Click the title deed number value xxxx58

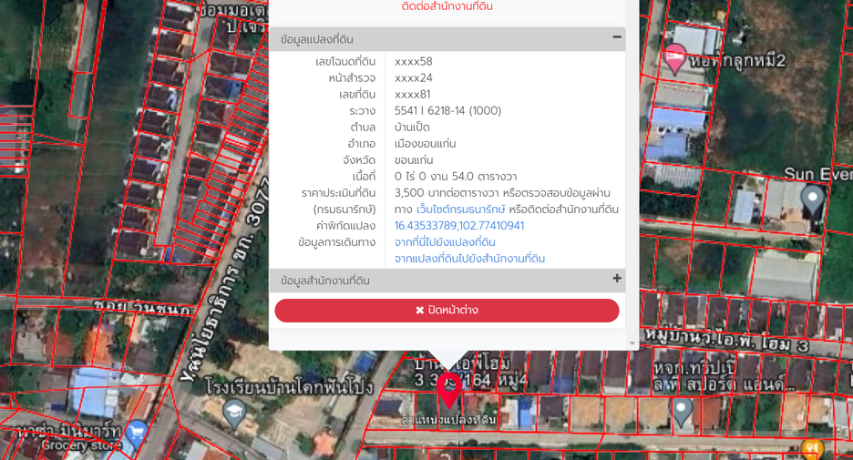tap(414, 61)
